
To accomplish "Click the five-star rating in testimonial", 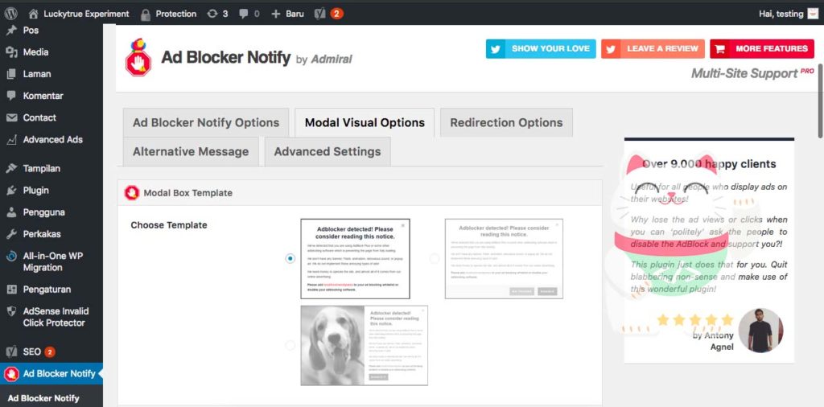I will [x=694, y=320].
